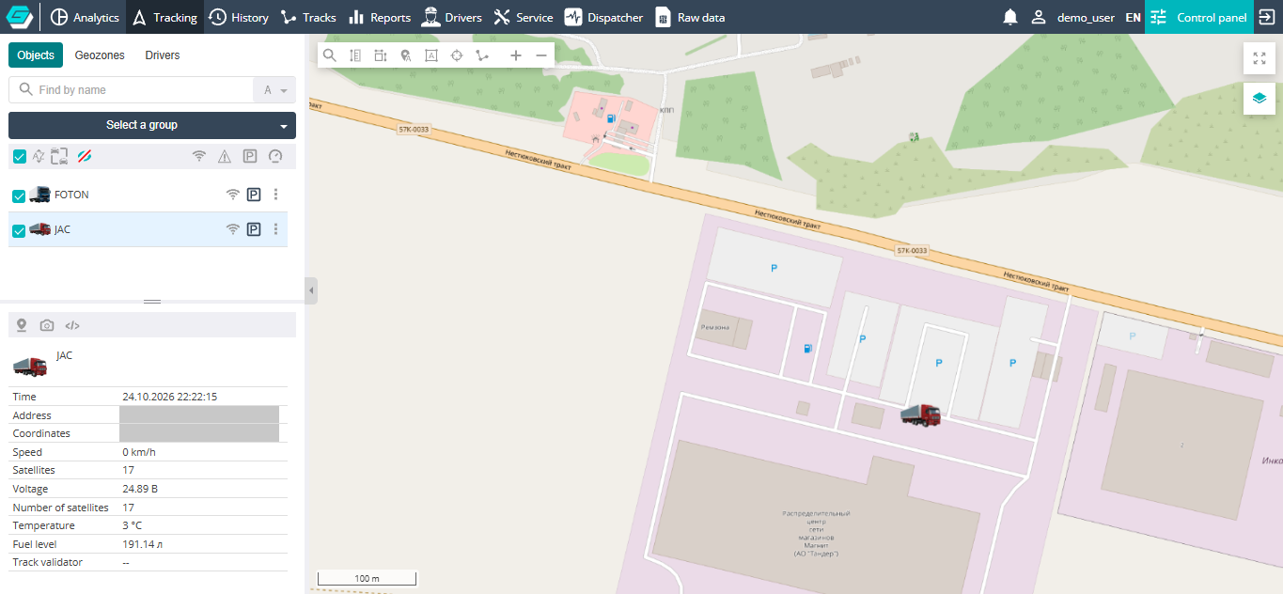Click the Fuel level value 191.14 л
This screenshot has width=1283, height=594.
click(x=144, y=544)
